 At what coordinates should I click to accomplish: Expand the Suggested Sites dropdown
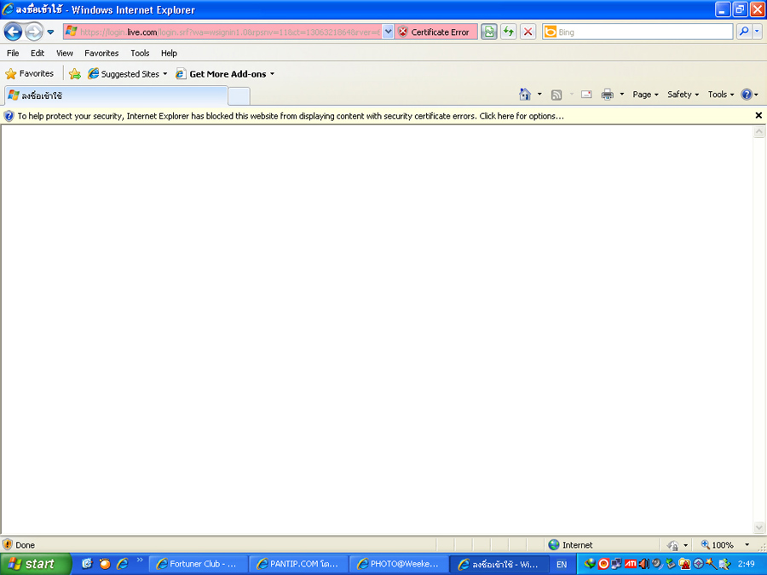click(x=128, y=74)
